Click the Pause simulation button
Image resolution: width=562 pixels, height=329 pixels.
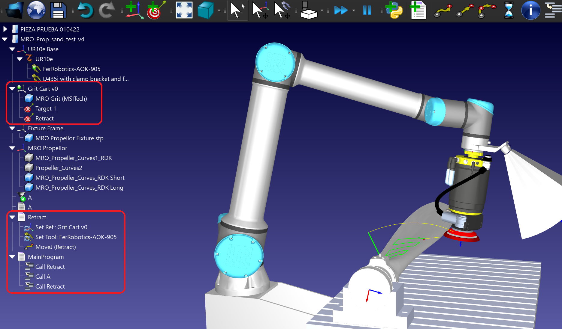click(x=367, y=10)
